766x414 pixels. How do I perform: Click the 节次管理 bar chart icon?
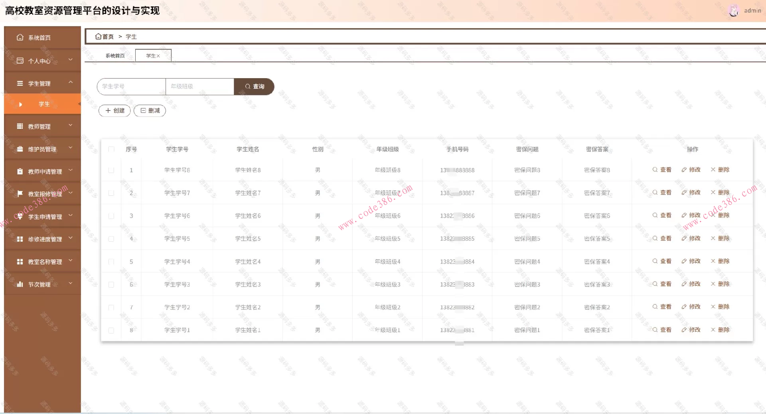(x=20, y=284)
